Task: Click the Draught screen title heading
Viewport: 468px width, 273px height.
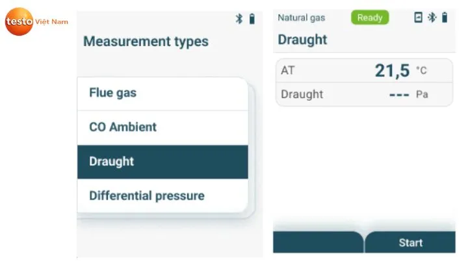Action: coord(302,40)
